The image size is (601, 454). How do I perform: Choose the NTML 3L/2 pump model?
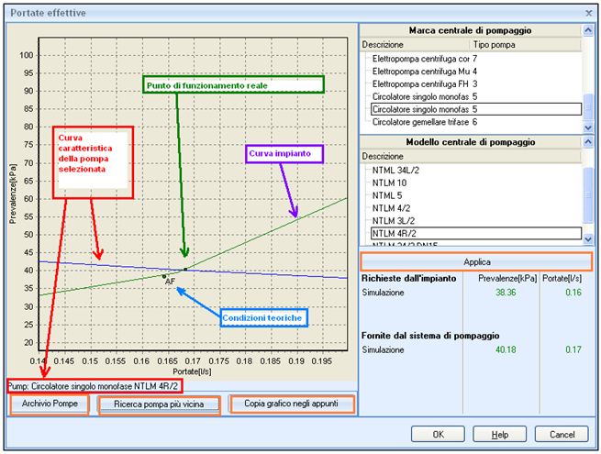392,221
